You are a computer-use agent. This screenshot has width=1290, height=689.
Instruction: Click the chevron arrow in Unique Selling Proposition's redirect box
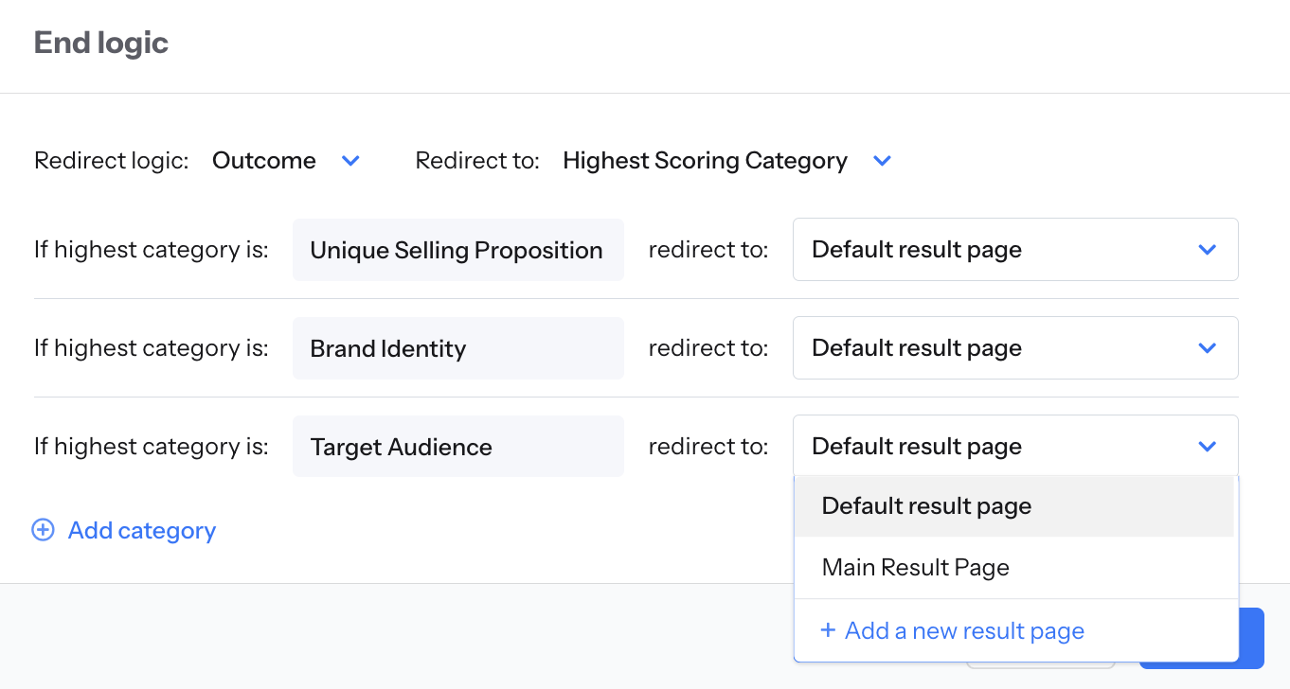pyautogui.click(x=1207, y=250)
